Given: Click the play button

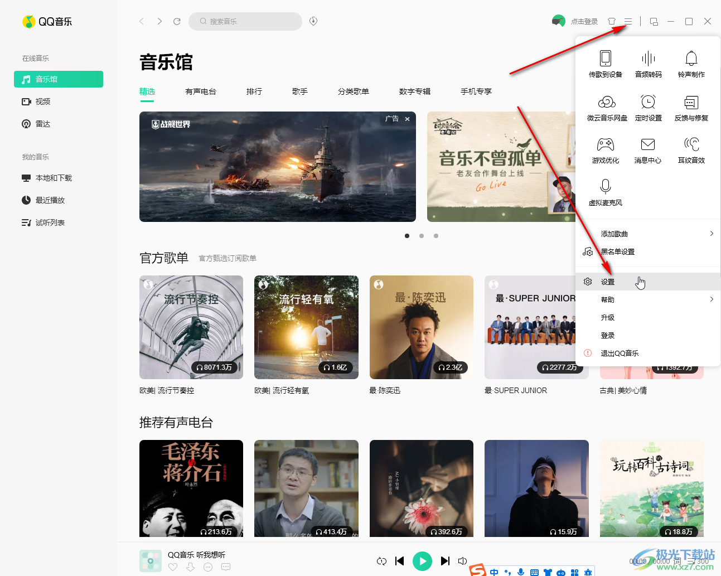Looking at the screenshot, I should (422, 561).
